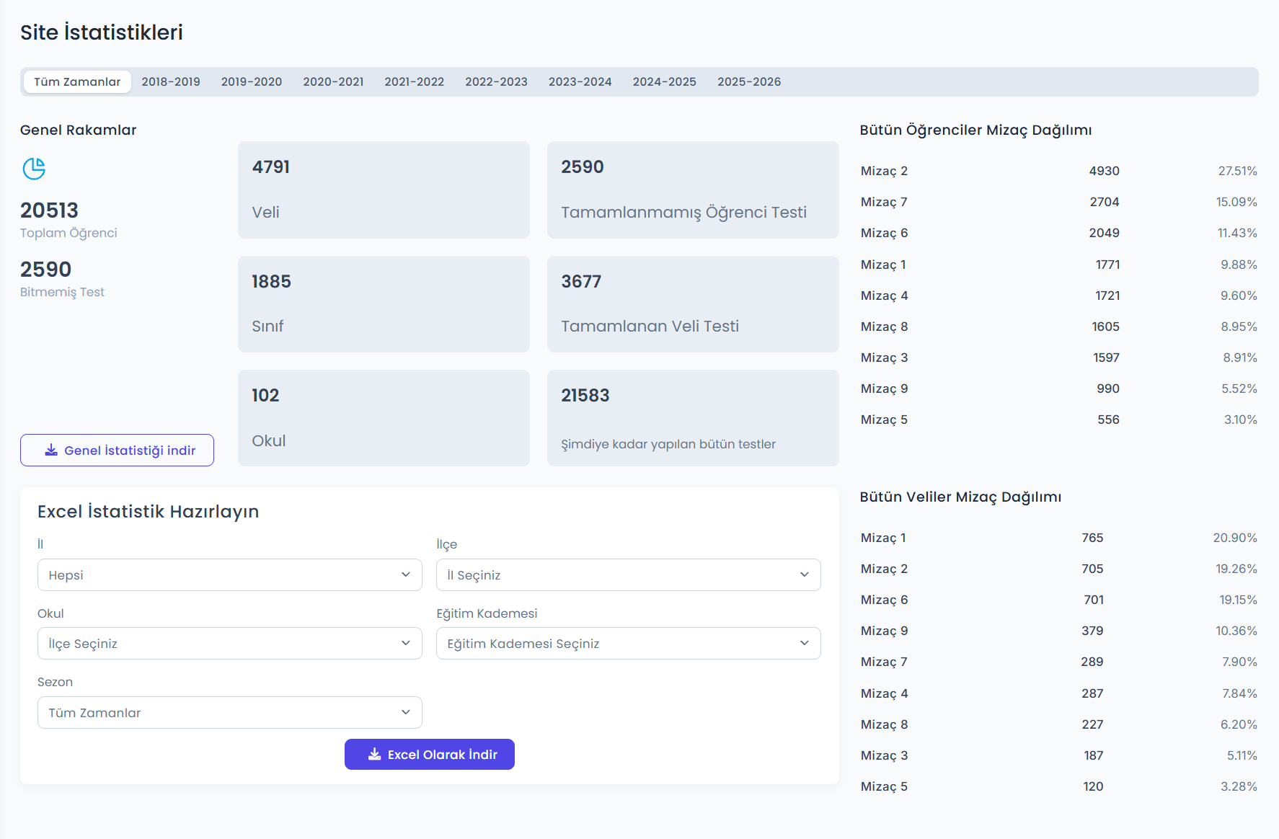Switch to the 2018-2019 tab

pyautogui.click(x=171, y=81)
